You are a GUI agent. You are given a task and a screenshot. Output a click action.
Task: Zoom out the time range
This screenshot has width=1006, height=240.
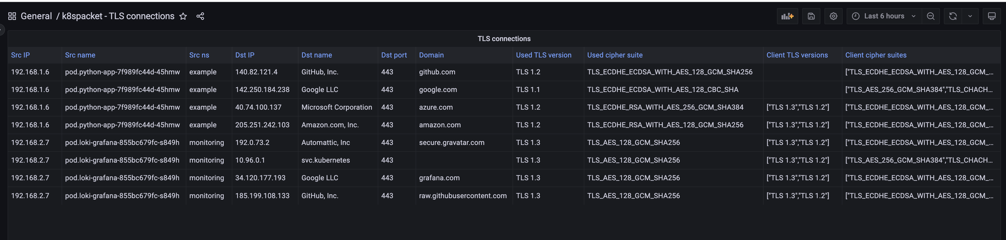tap(931, 16)
